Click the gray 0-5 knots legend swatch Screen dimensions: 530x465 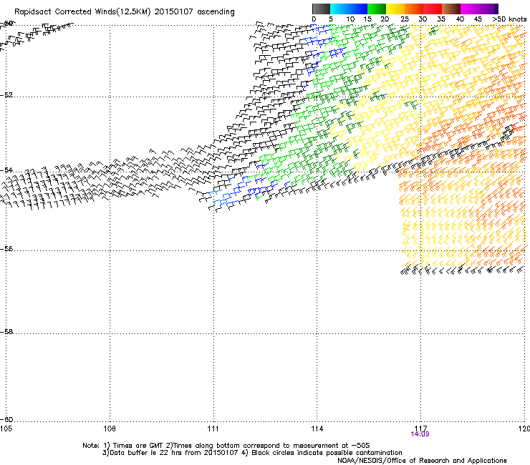pos(321,9)
